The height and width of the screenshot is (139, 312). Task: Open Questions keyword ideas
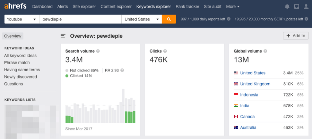pyautogui.click(x=14, y=84)
